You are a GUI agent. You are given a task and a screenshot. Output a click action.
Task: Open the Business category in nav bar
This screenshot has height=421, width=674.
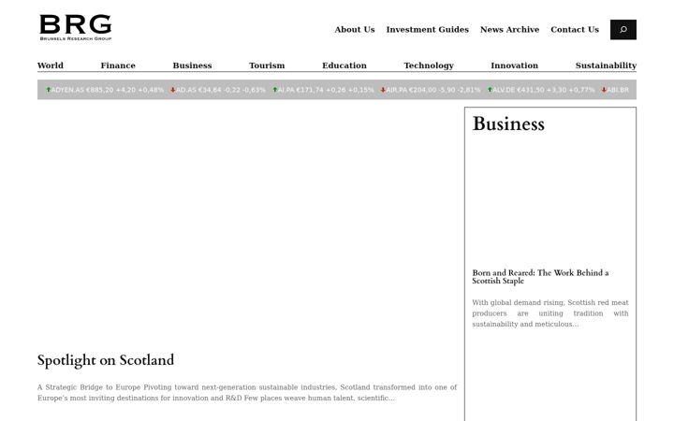[192, 65]
